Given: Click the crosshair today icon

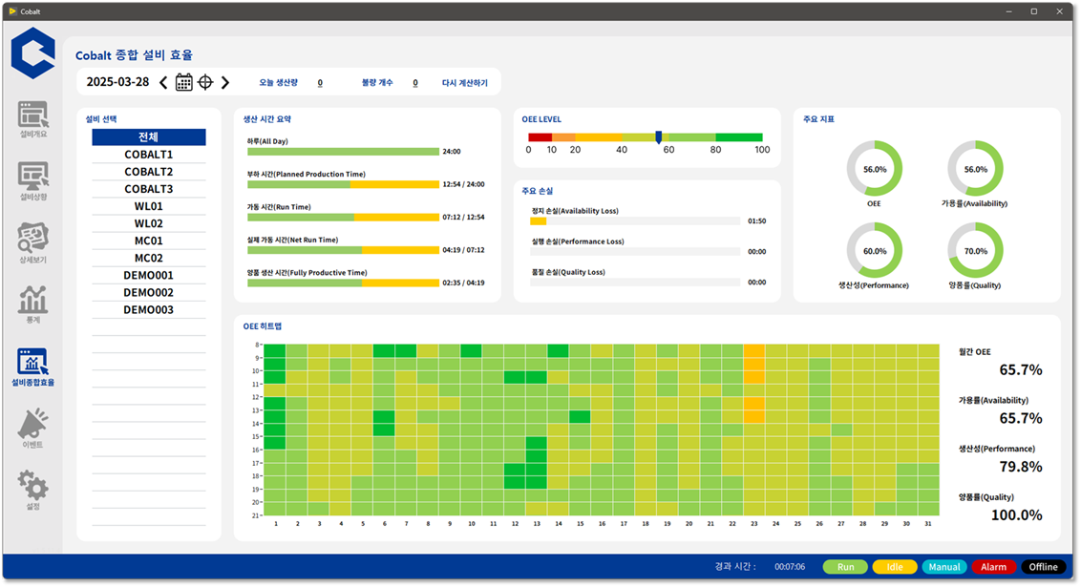Looking at the screenshot, I should (x=205, y=82).
